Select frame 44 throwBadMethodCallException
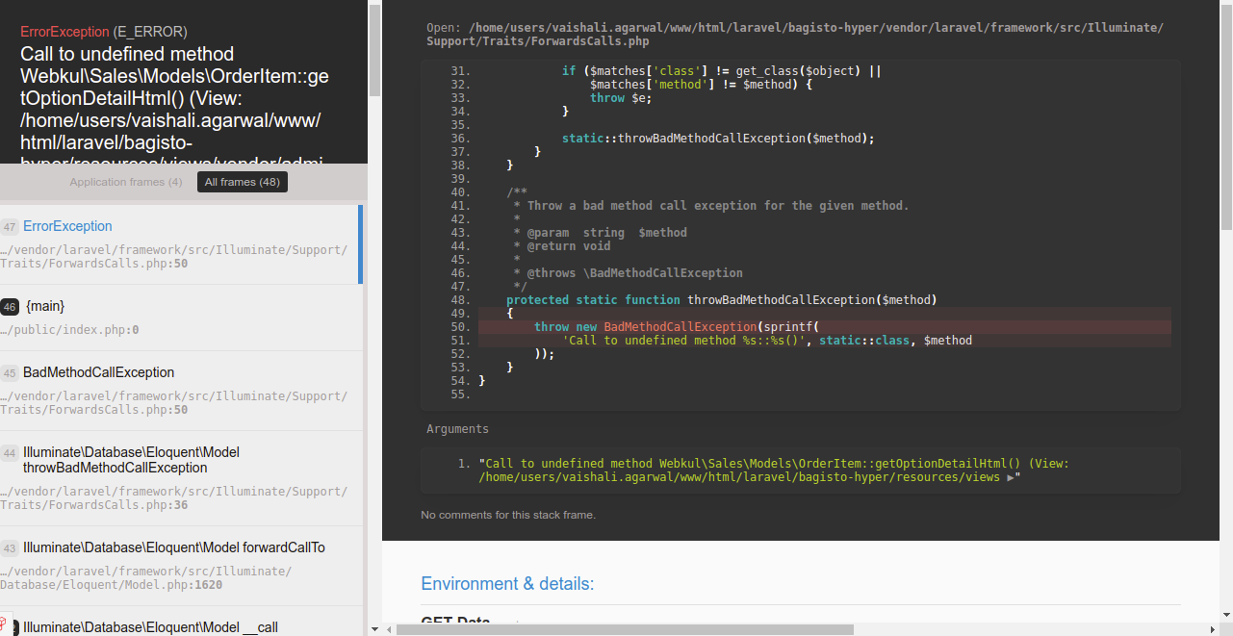The image size is (1233, 636). tap(180, 478)
